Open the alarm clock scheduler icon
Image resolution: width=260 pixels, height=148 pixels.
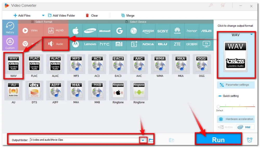[250, 140]
